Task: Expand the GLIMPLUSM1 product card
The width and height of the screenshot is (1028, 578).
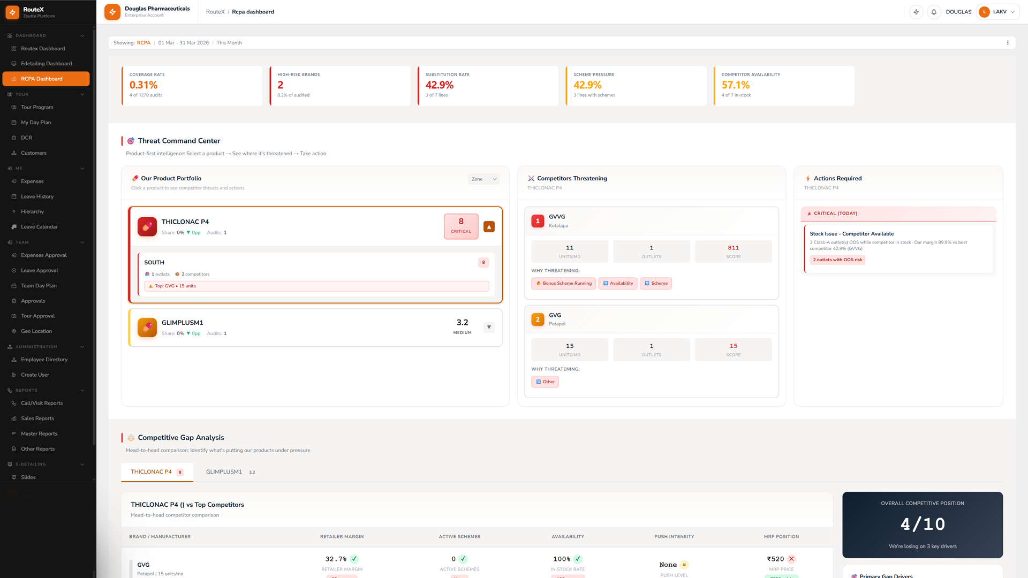Action: click(489, 328)
